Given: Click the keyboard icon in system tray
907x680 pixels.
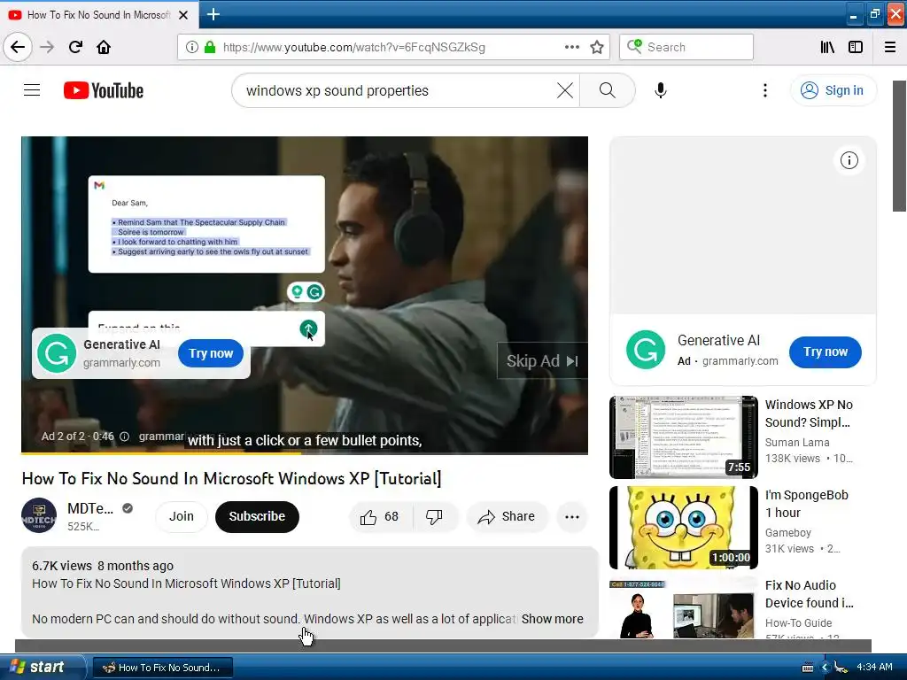Looking at the screenshot, I should pos(808,668).
